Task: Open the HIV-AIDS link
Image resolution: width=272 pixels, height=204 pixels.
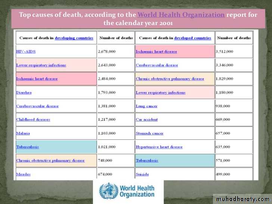Action: [x=26, y=52]
